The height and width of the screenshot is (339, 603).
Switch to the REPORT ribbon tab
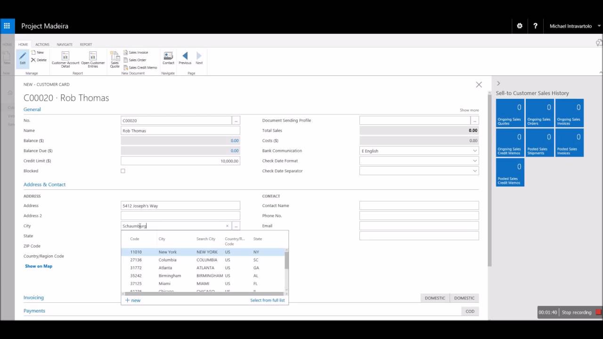tap(86, 44)
